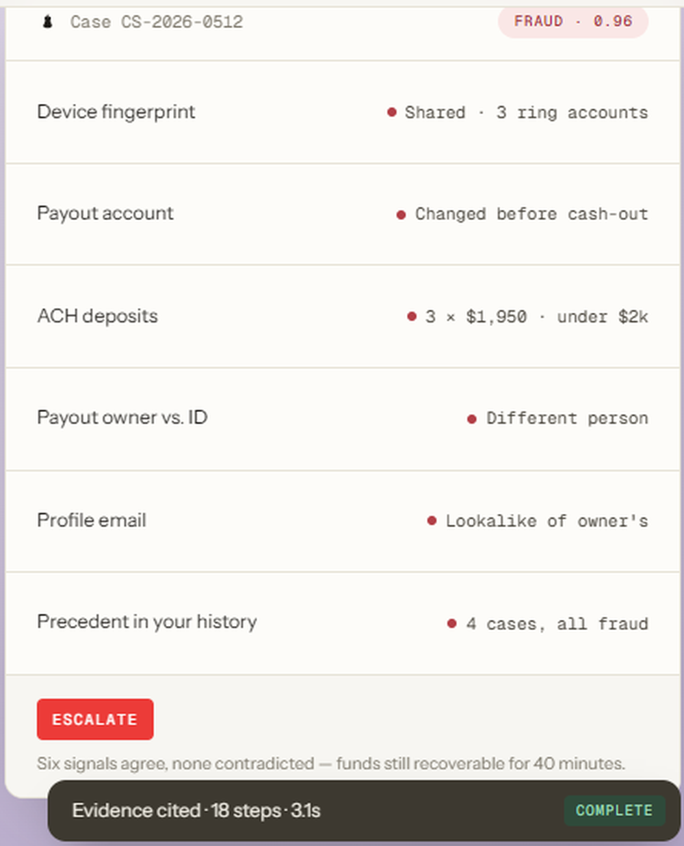Select the Payout account row label

[x=105, y=213]
